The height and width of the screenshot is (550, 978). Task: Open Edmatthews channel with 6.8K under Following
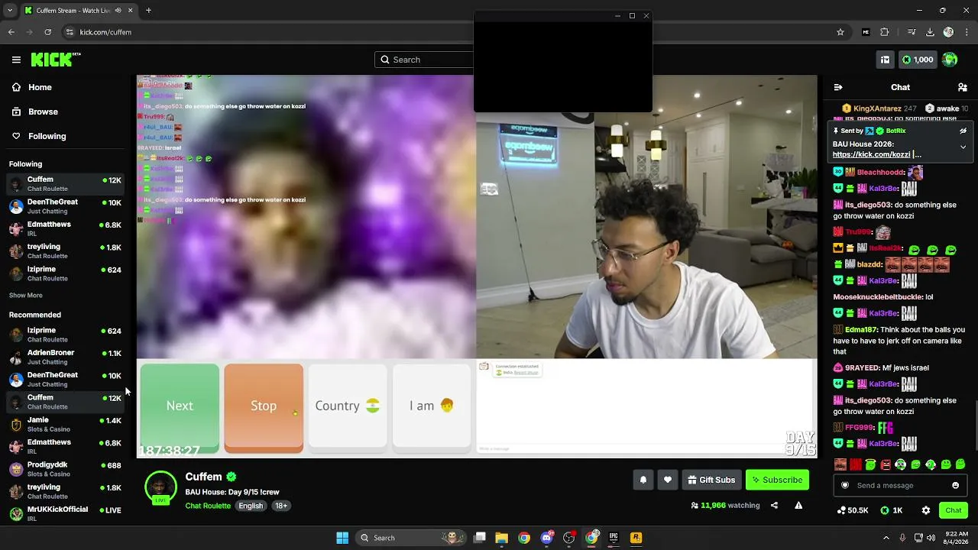click(66, 228)
